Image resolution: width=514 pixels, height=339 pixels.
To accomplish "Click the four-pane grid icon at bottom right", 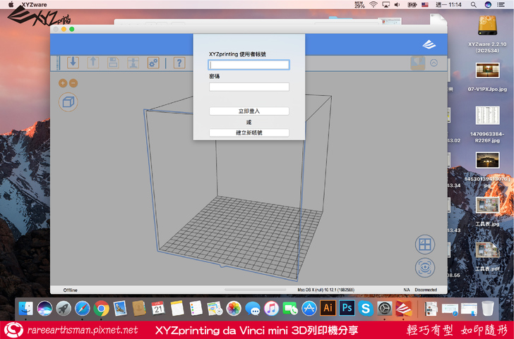I will [x=424, y=245].
